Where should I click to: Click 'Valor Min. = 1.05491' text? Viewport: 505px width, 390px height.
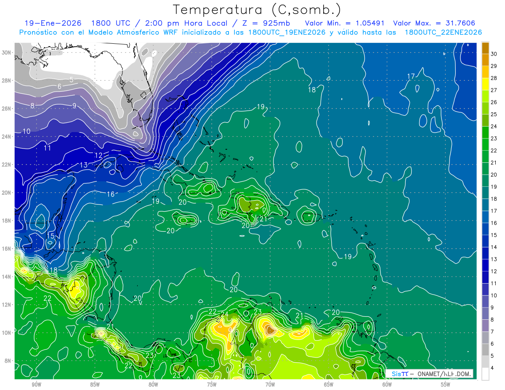(x=345, y=23)
